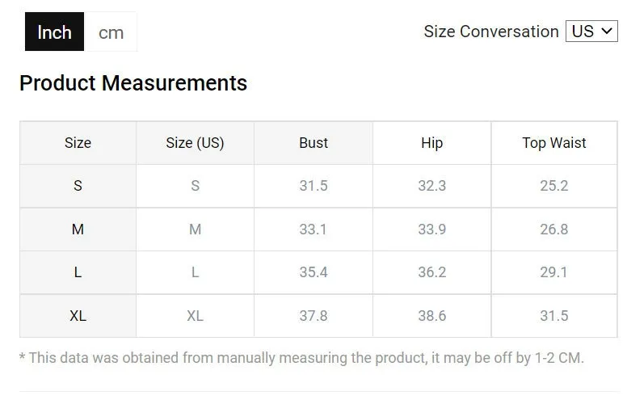Click the 38.6 hip value for XL

(x=431, y=316)
